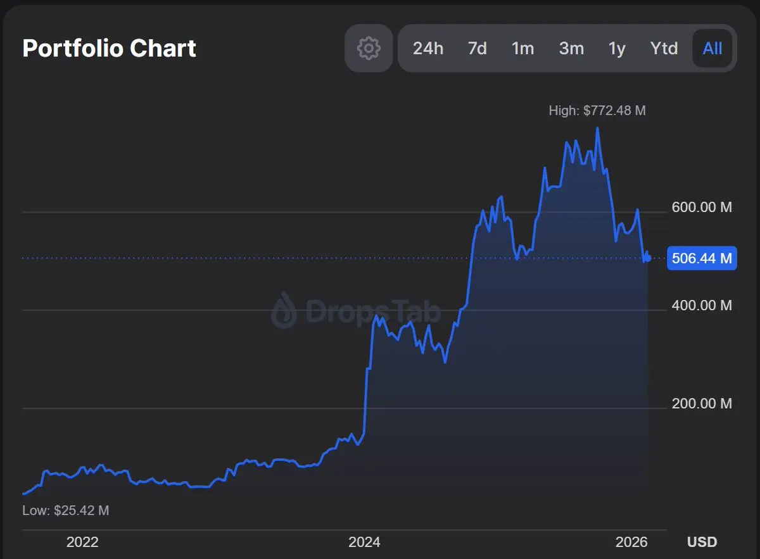
Task: Click the Low: $25.42 M label
Action: point(66,510)
